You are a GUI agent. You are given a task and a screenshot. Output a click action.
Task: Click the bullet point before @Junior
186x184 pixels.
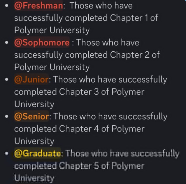click(x=7, y=79)
